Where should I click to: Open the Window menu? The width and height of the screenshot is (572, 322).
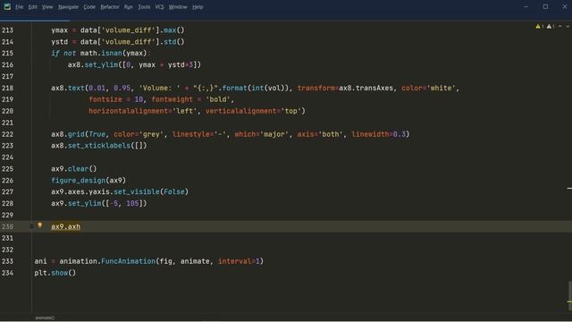pyautogui.click(x=178, y=7)
